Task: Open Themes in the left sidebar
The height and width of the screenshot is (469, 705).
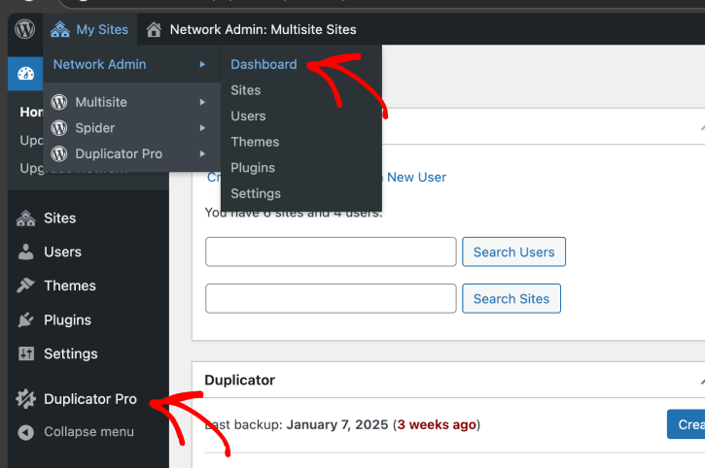Action: tap(70, 285)
